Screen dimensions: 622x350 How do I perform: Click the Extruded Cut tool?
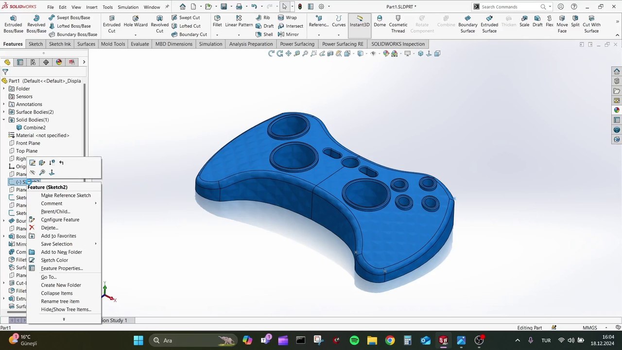[x=111, y=24]
